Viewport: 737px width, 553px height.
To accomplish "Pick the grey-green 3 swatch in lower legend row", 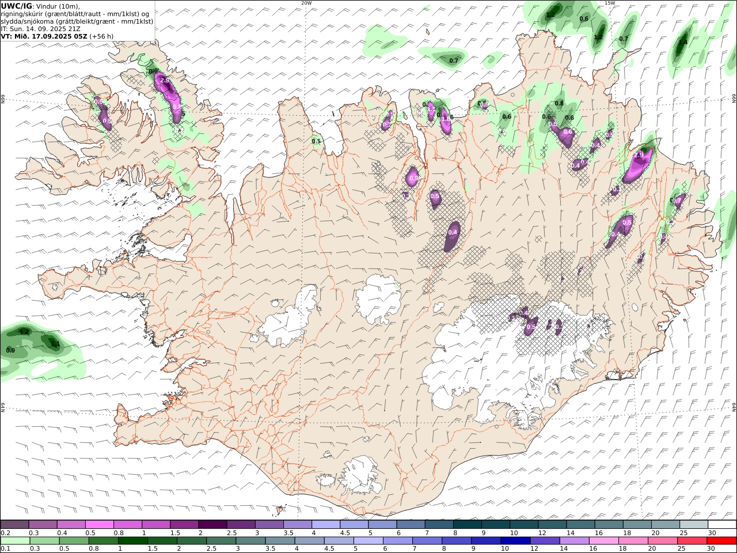I will (x=250, y=541).
